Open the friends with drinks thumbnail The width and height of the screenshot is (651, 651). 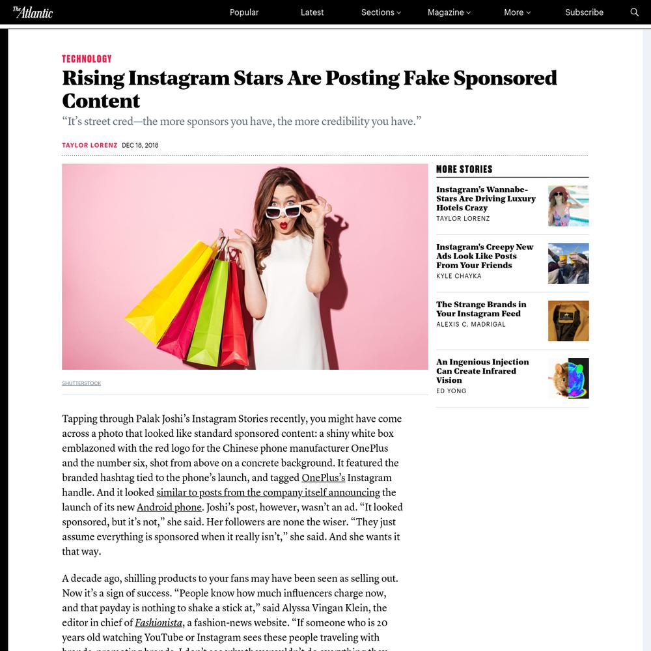568,264
